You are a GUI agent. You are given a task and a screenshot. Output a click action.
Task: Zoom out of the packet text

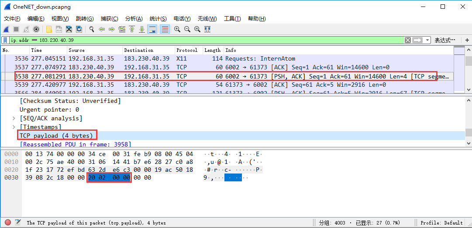(x=187, y=29)
